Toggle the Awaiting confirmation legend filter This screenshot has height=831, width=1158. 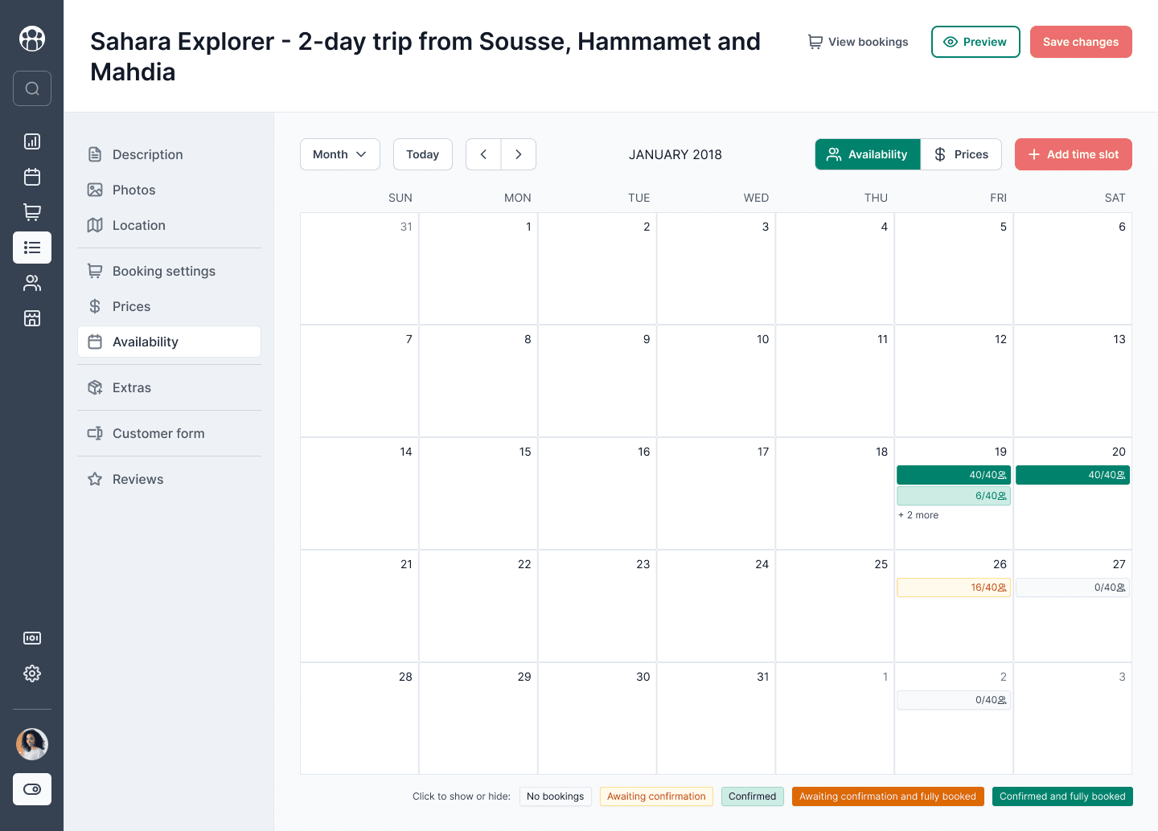(x=656, y=796)
